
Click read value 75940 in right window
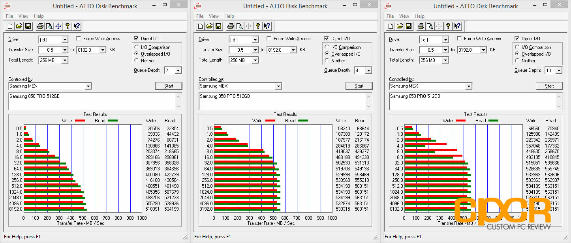point(552,129)
